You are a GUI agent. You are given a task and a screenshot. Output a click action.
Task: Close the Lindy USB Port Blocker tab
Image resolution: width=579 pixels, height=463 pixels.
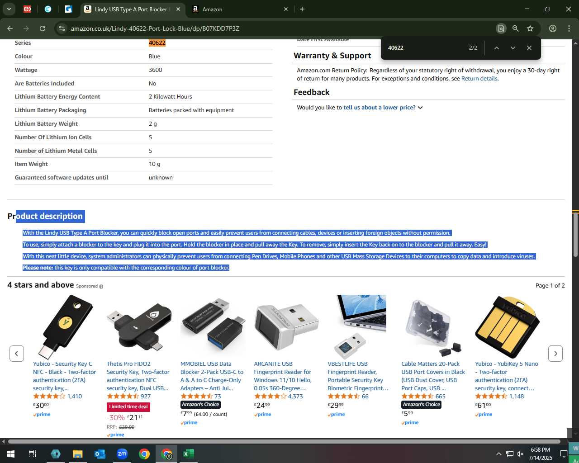click(x=178, y=9)
